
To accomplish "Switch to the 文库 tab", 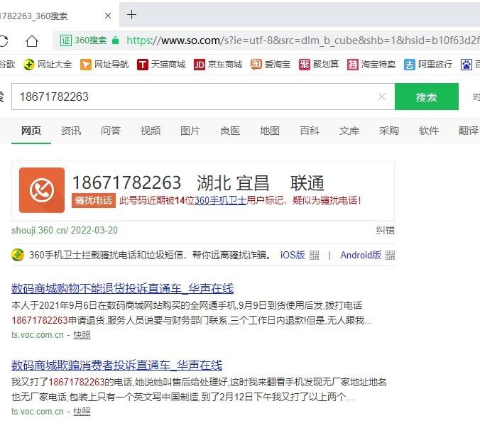I will 349,131.
